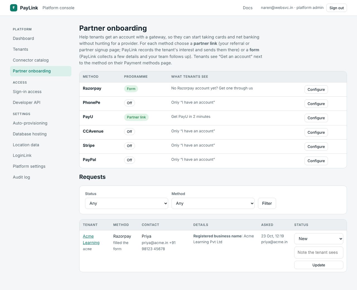Click the PayU 'Partner link' badge
Viewport: 357px width, 290px height.
click(136, 117)
